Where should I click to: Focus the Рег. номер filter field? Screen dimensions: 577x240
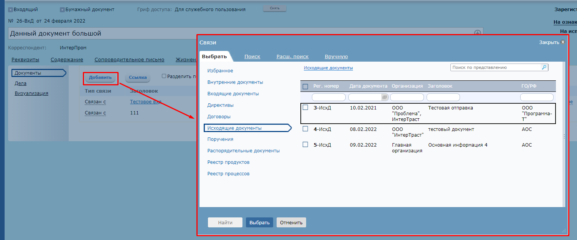pyautogui.click(x=329, y=97)
